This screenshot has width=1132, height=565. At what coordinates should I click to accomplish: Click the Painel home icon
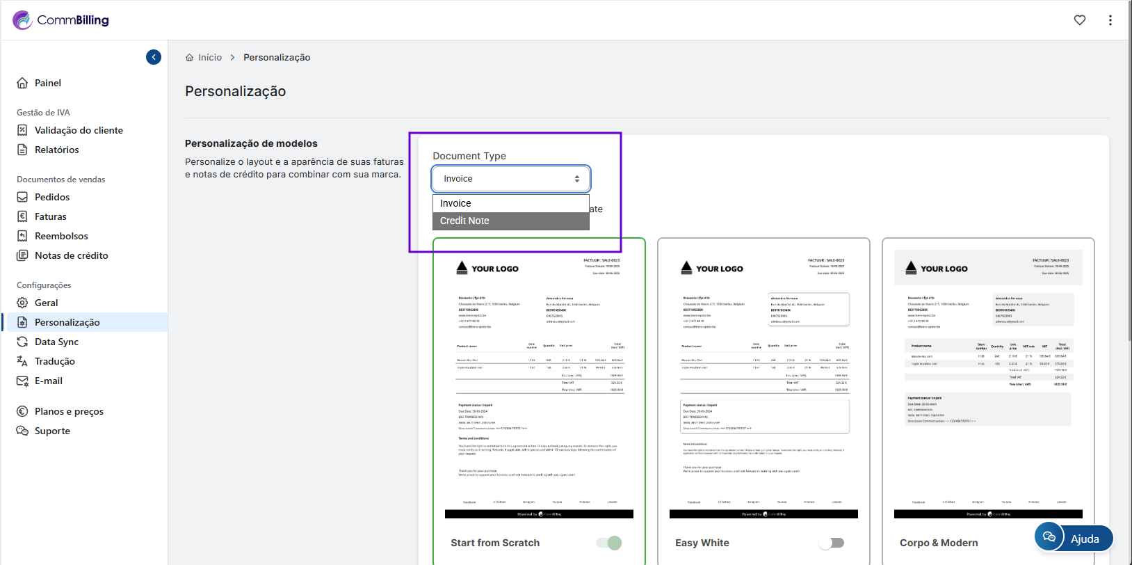point(22,83)
